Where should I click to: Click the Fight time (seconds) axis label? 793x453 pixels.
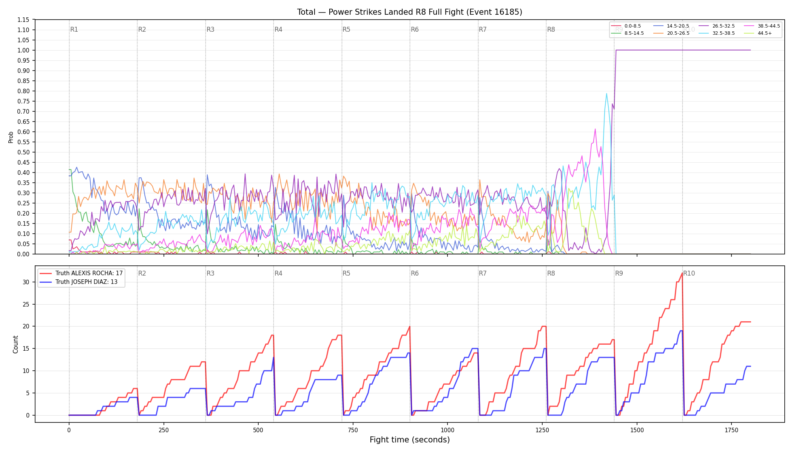click(x=410, y=440)
